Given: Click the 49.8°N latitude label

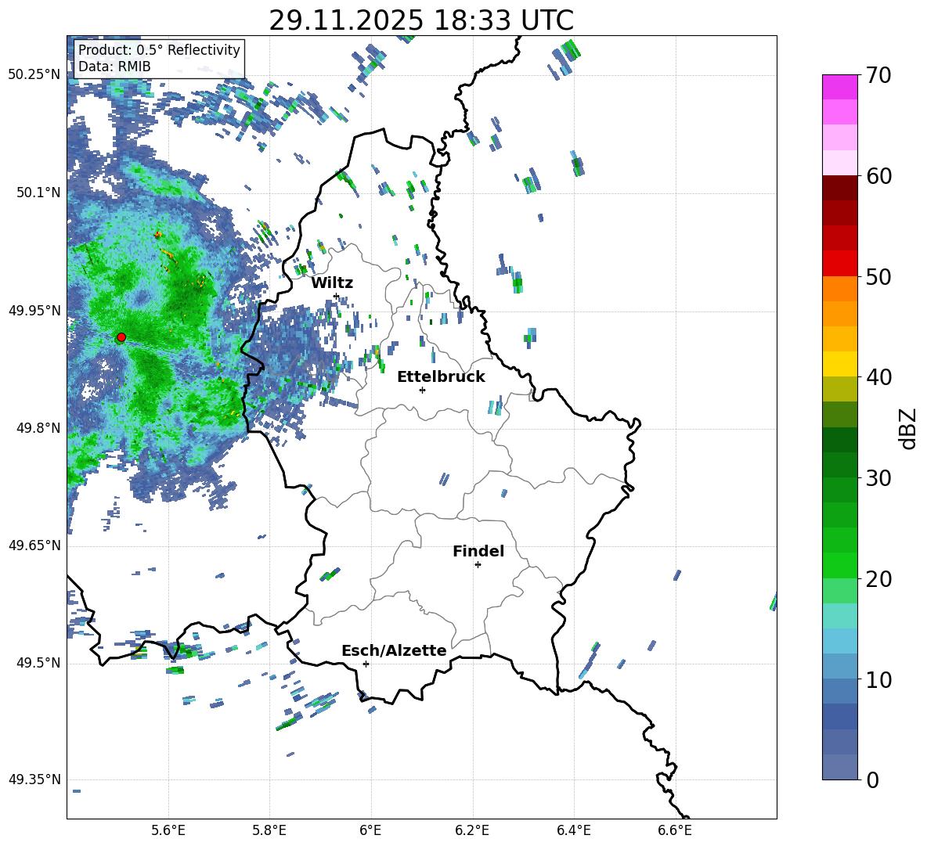Looking at the screenshot, I should click(38, 428).
